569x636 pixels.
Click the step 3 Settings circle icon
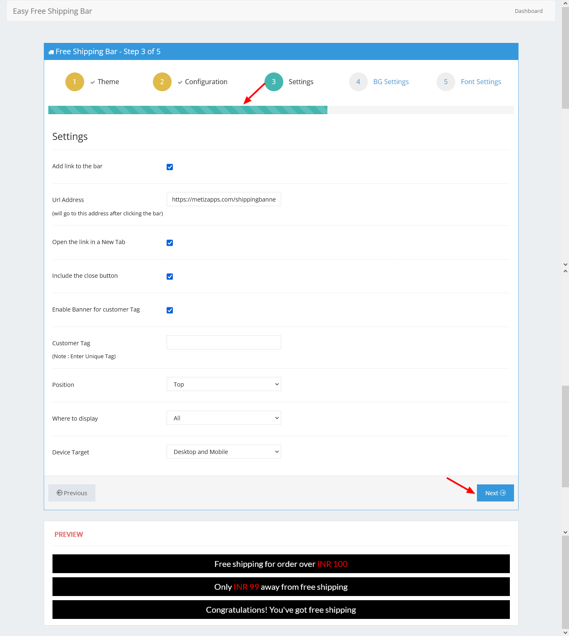(274, 82)
